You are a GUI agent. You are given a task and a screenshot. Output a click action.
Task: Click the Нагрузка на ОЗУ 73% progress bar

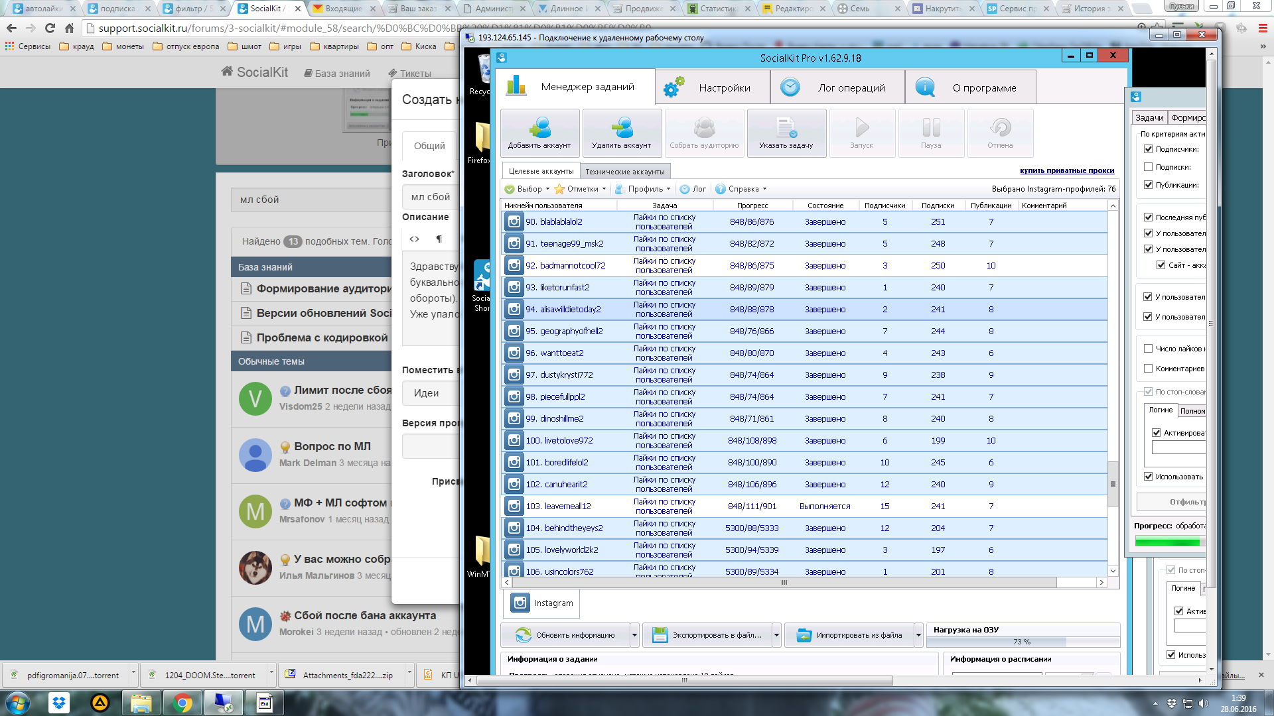click(x=1023, y=642)
